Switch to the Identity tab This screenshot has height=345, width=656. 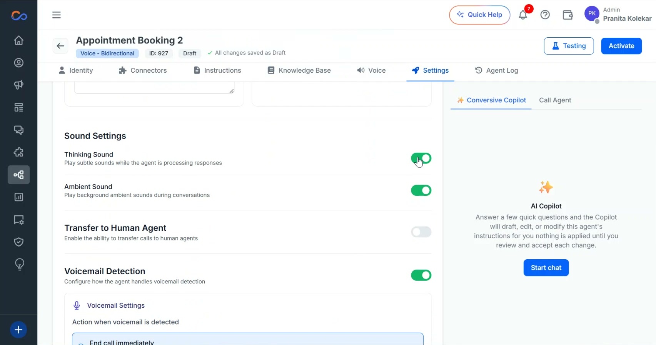click(75, 70)
